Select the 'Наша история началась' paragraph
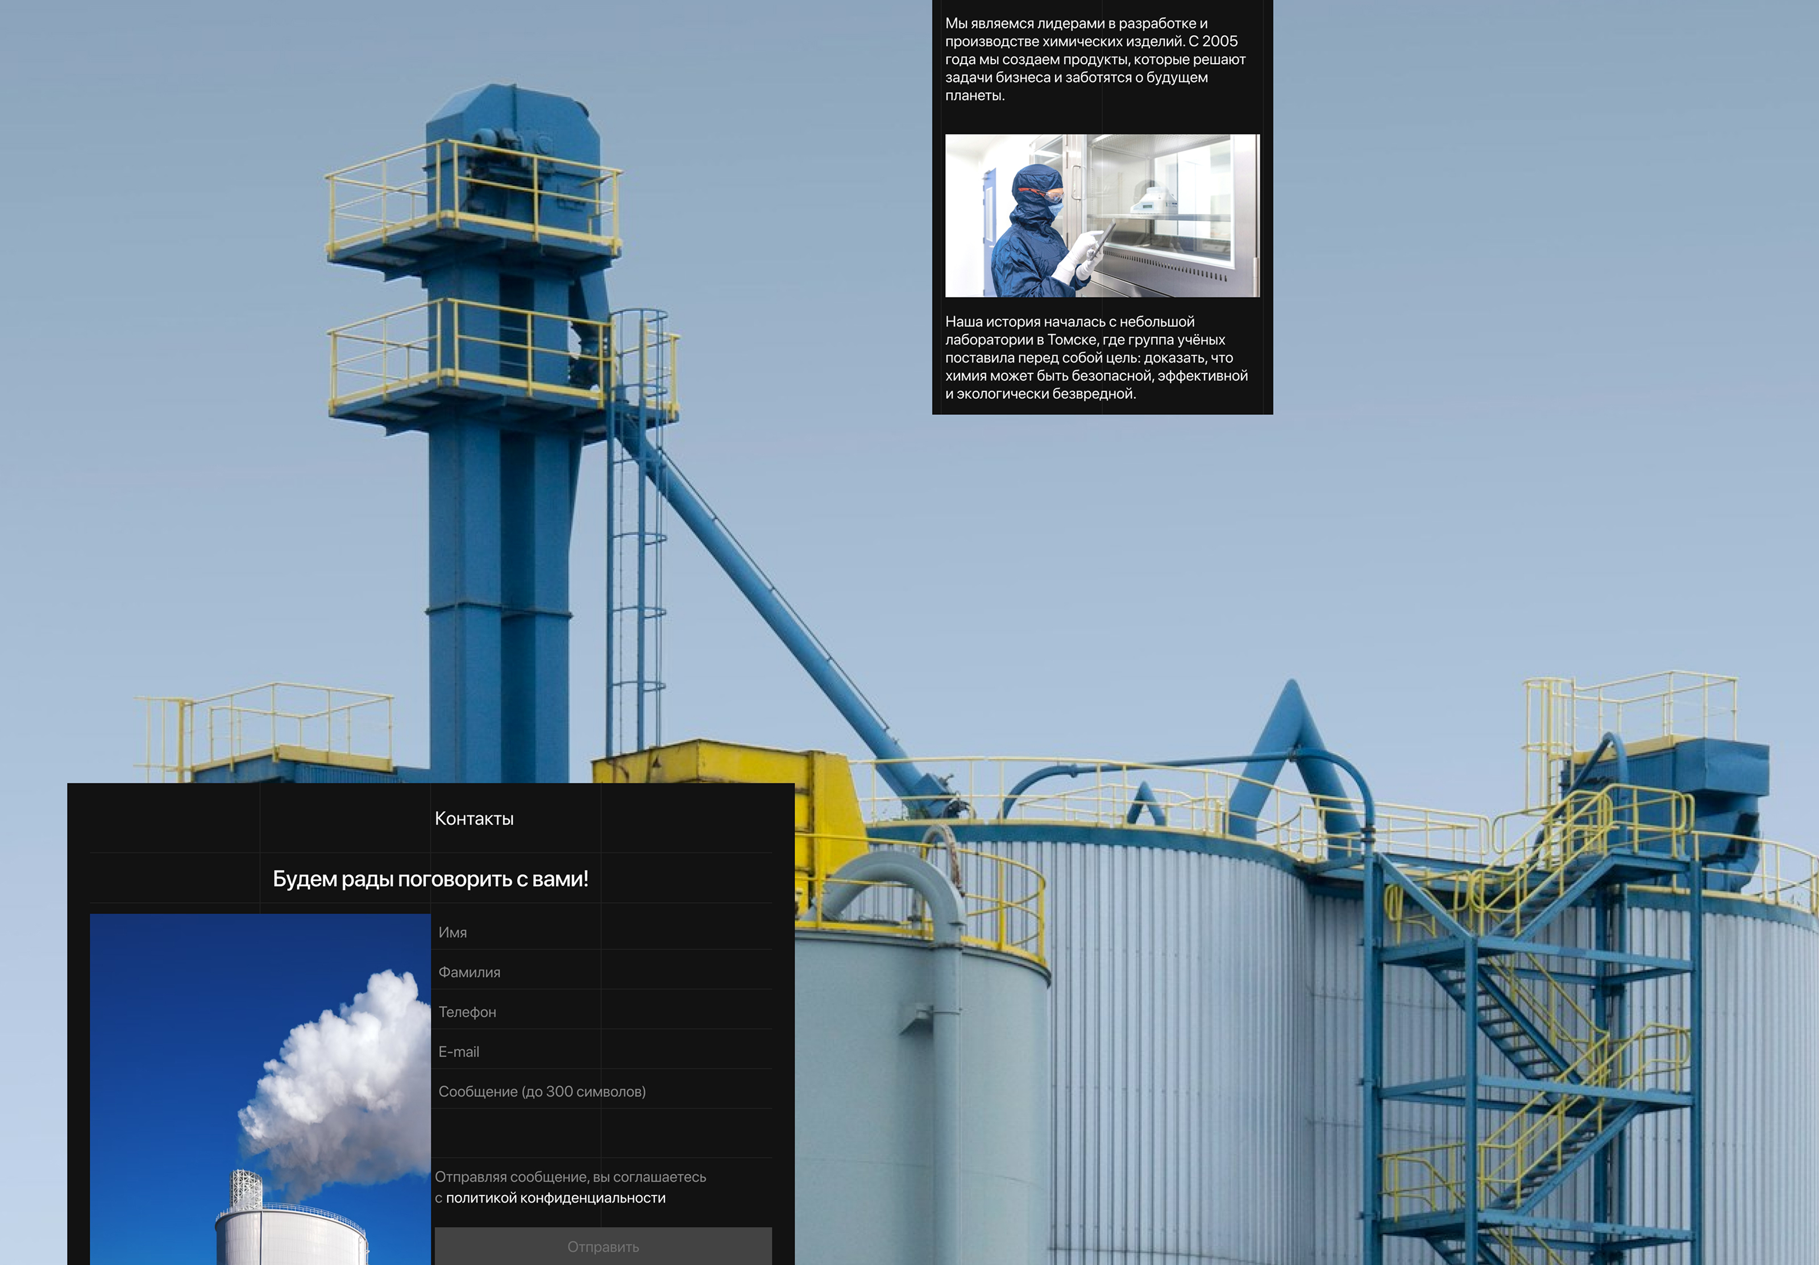The width and height of the screenshot is (1819, 1265). point(1097,357)
